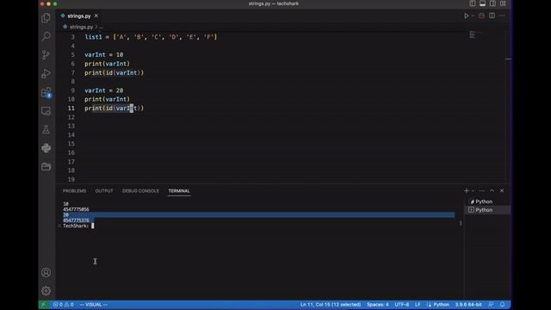Open the Search view in activity bar
Screen dimensions: 551x310
coord(46,36)
